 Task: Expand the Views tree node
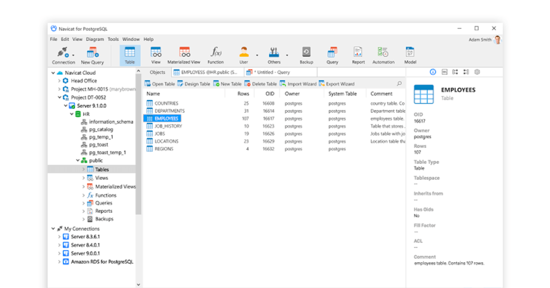(x=83, y=178)
